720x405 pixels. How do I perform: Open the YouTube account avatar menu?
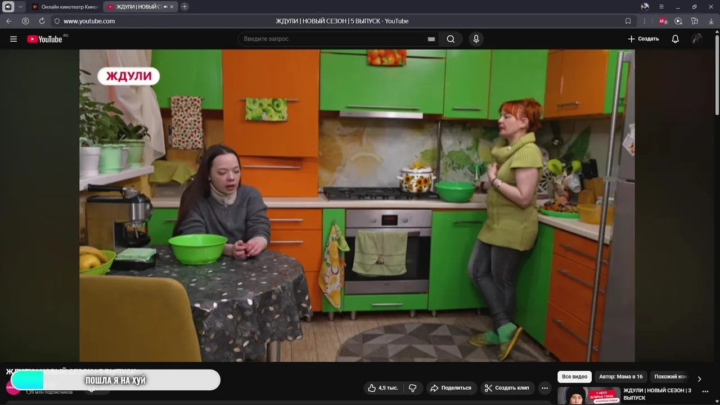point(697,39)
